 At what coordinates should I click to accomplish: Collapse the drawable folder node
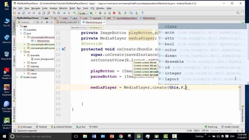click(25, 55)
